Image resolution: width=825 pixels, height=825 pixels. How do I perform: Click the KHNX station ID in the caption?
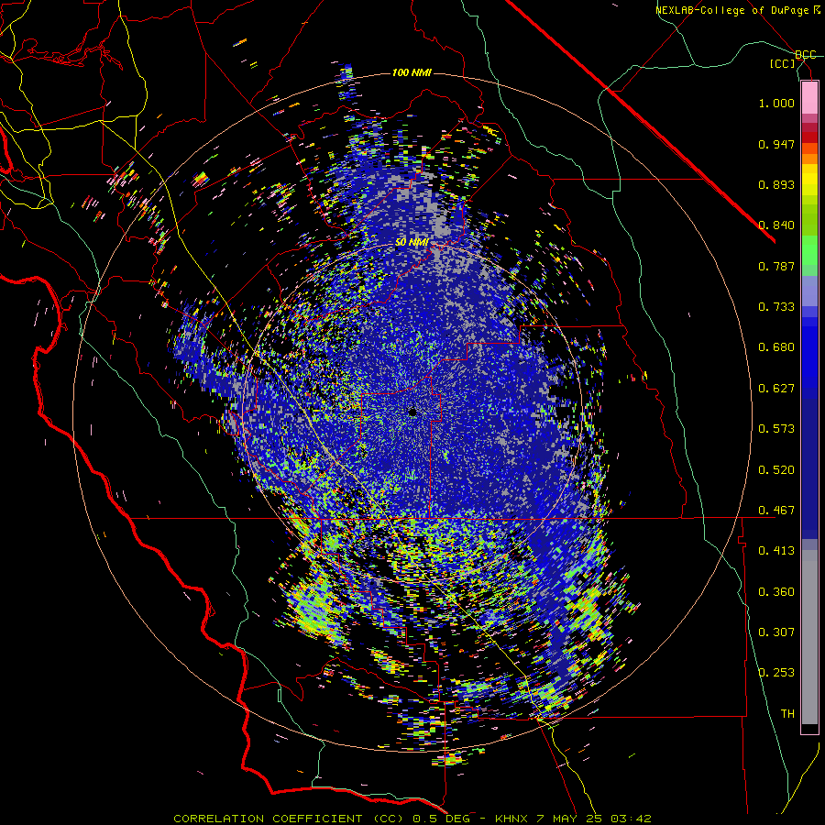tap(513, 819)
